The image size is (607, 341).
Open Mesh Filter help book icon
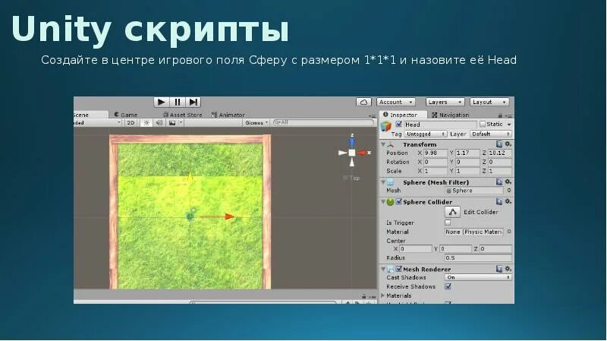pyautogui.click(x=499, y=182)
